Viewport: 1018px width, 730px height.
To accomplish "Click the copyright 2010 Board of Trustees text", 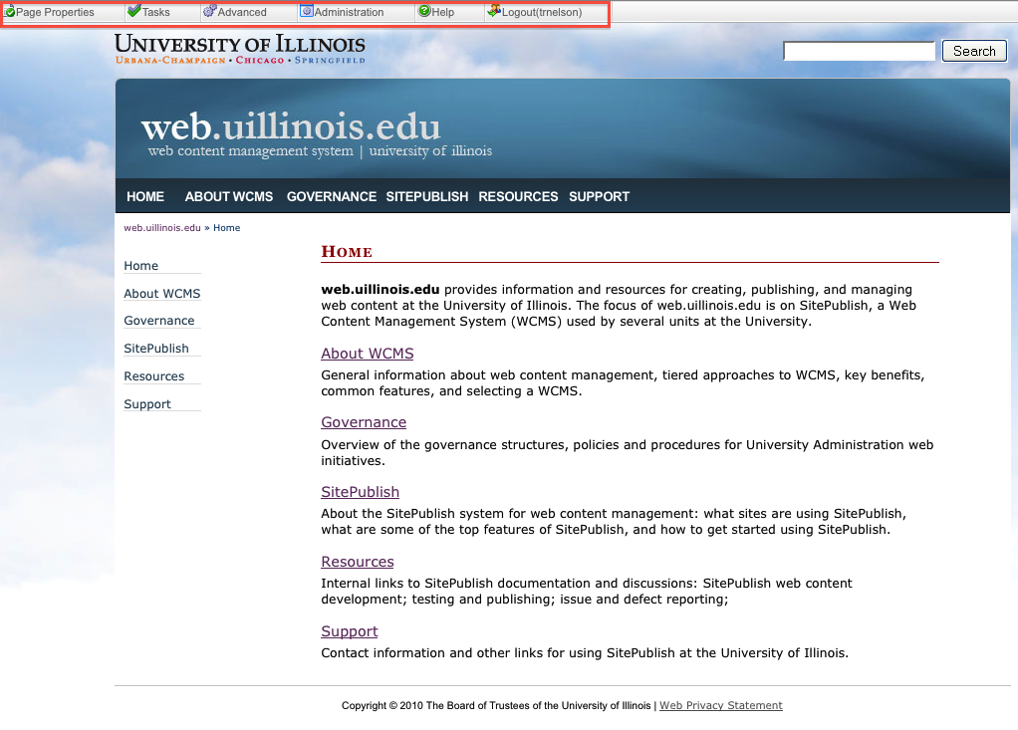I will point(496,705).
